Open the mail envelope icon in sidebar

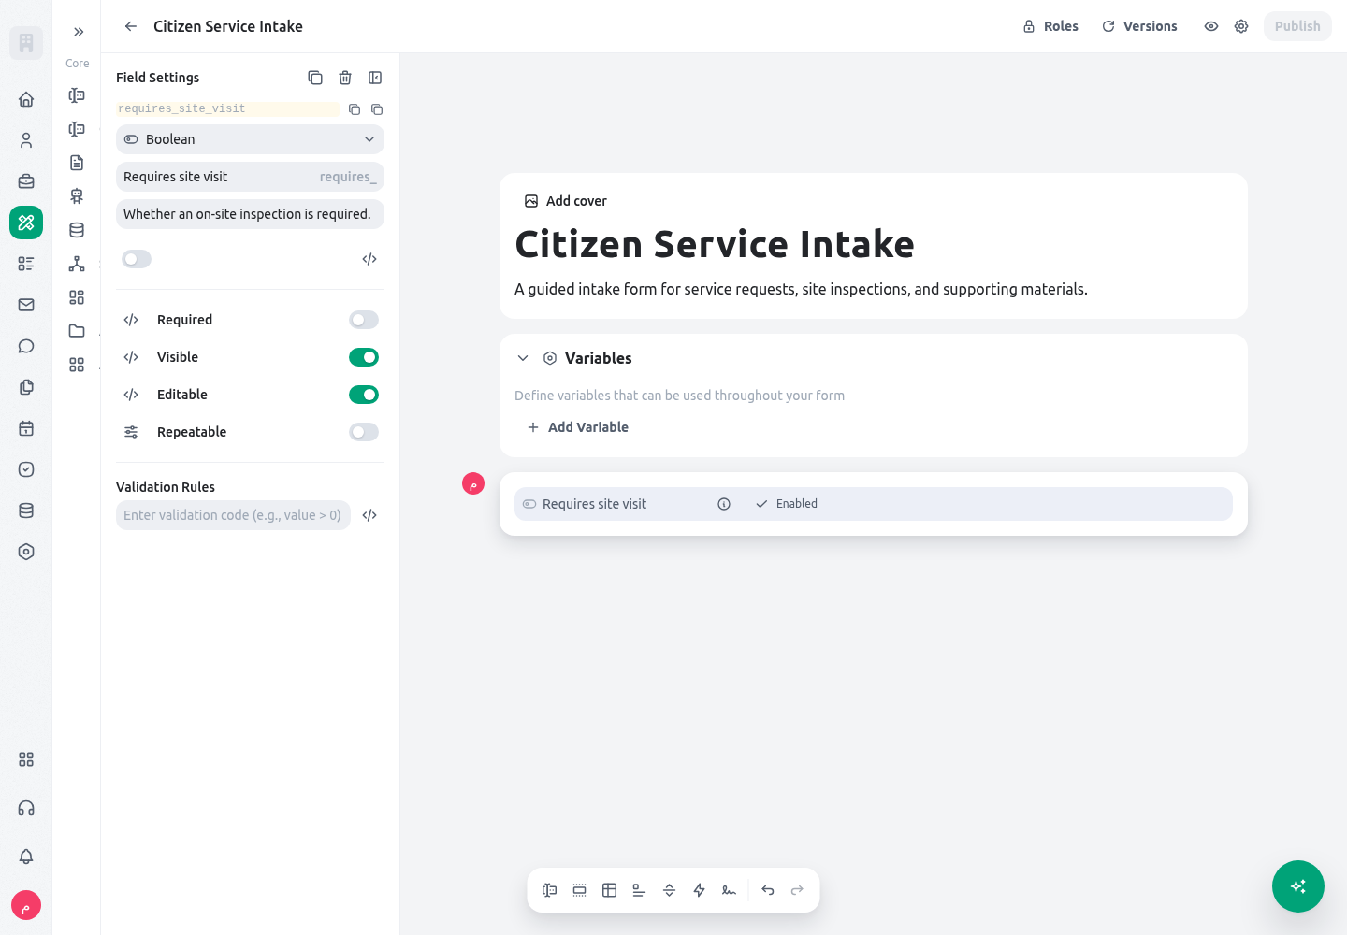pyautogui.click(x=26, y=305)
